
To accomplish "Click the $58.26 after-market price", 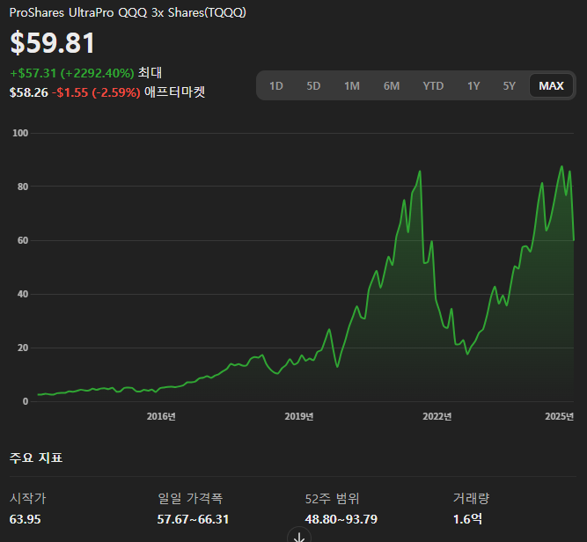I will 29,92.
